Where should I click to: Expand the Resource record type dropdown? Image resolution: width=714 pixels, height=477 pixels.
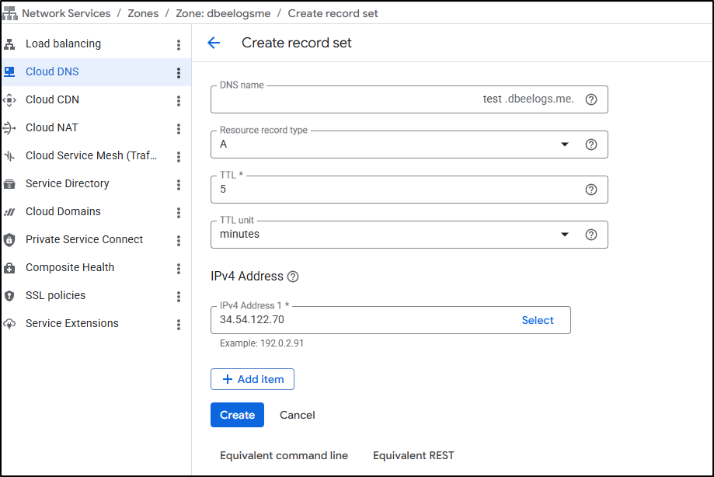[564, 144]
